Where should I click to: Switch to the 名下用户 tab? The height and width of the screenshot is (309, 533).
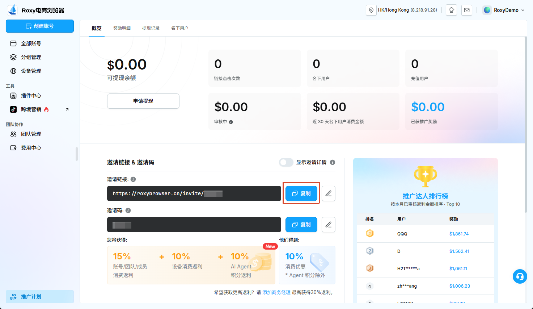click(x=180, y=28)
